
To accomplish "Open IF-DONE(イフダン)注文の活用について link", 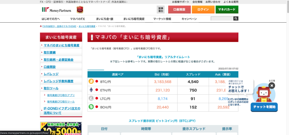I will [x=62, y=111].
